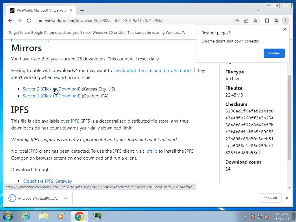The image size is (296, 222).
Task: Open the Chrome profile avatar menu
Action: pos(276,21)
